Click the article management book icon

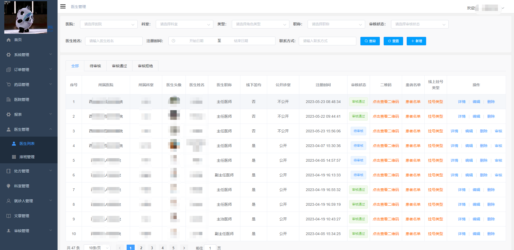click(9, 216)
